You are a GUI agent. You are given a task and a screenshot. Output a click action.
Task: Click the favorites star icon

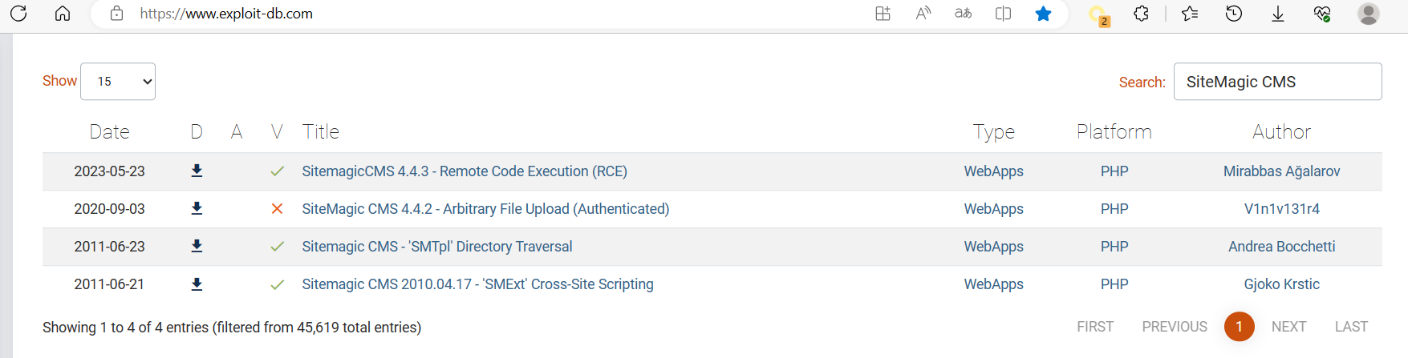click(x=1043, y=14)
